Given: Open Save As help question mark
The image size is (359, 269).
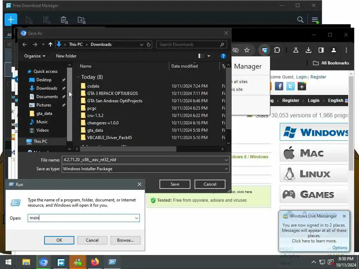Looking at the screenshot, I should pos(223,56).
